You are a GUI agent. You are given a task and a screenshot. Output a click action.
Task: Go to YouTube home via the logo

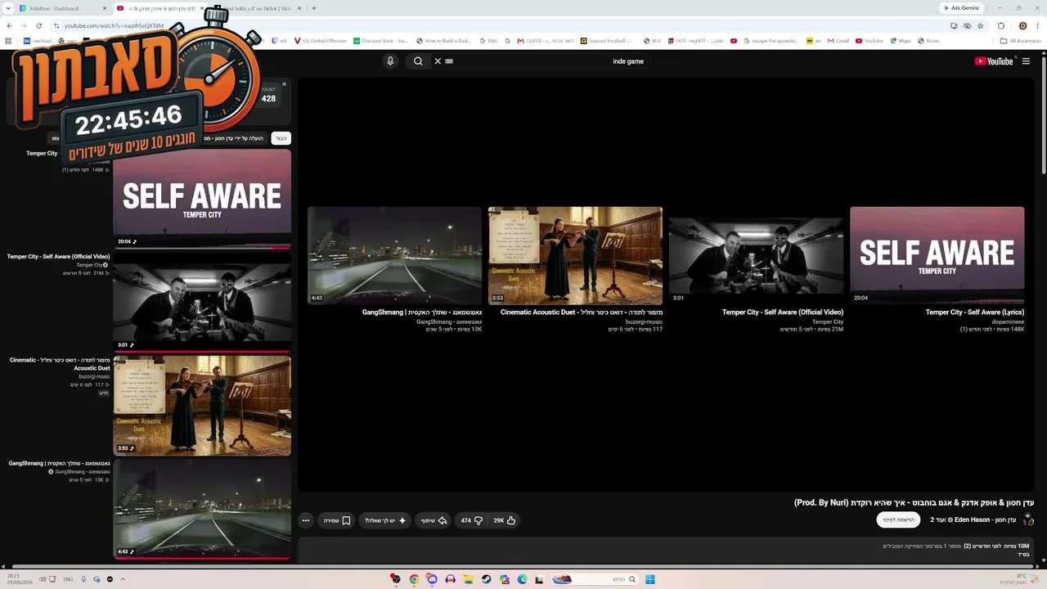pos(994,61)
